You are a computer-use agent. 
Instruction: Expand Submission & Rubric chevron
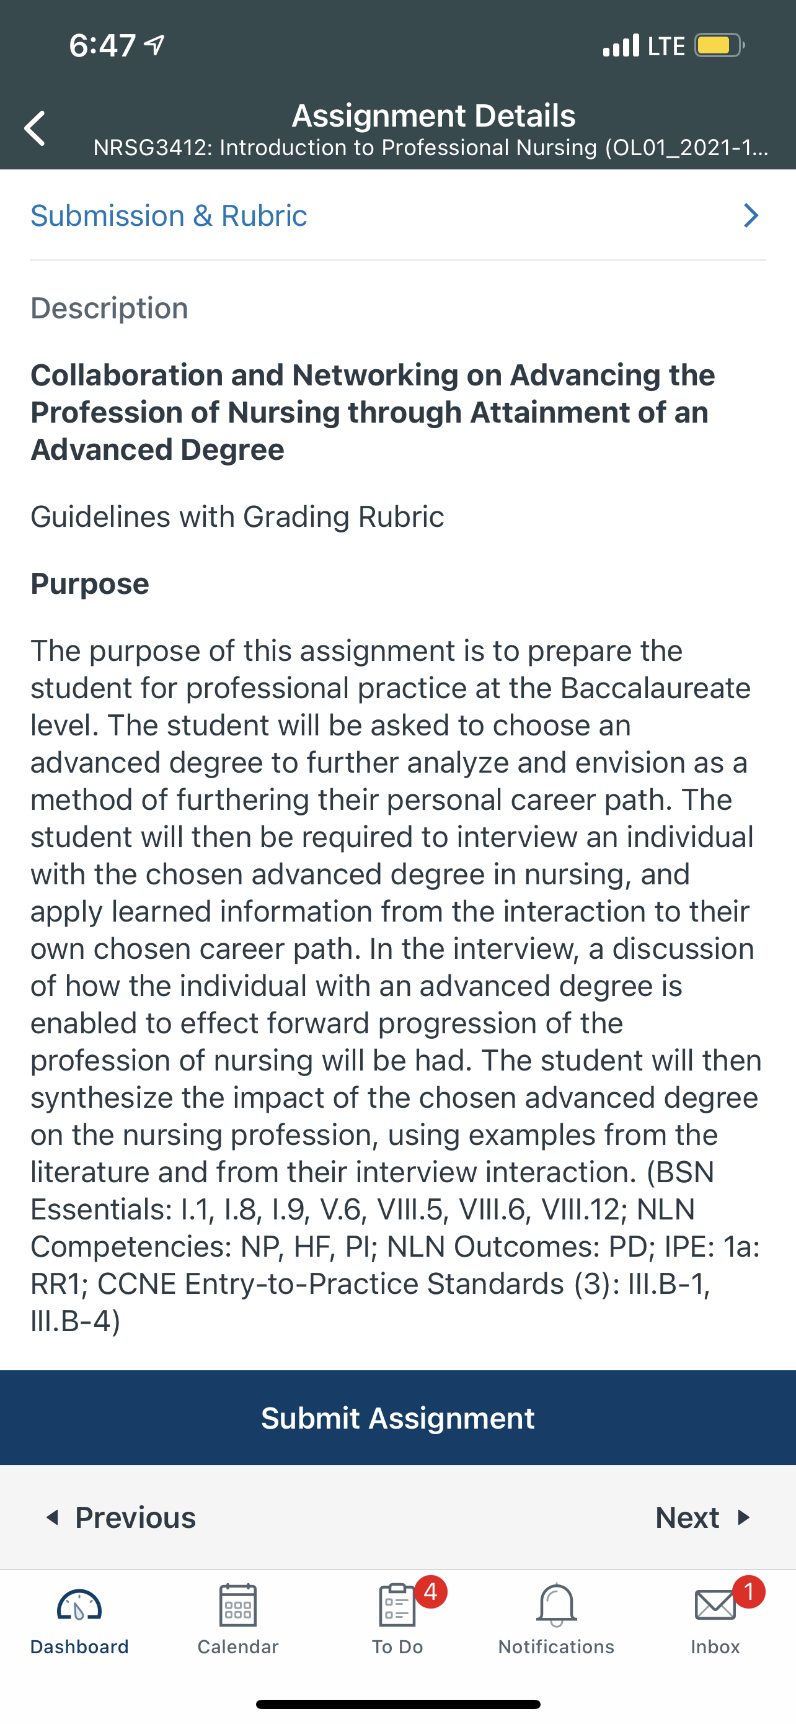point(751,215)
